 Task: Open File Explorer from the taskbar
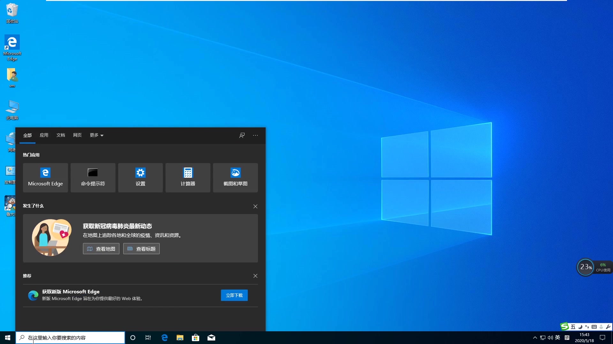(x=180, y=338)
